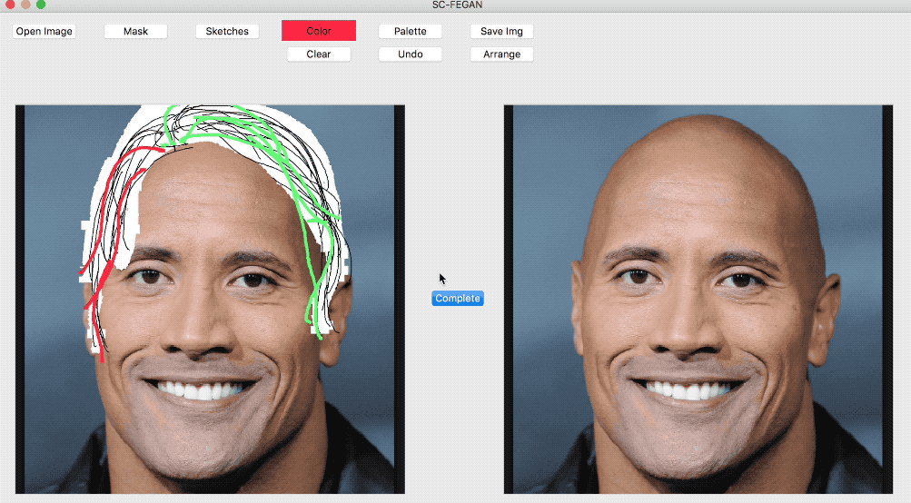The height and width of the screenshot is (503, 911).
Task: Switch to the Sketches drawing mode
Action: click(x=227, y=32)
